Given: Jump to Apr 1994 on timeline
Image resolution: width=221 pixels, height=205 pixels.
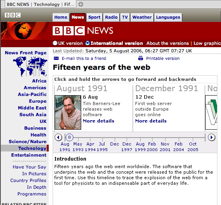Looking at the screenshot, I should (x=90, y=147).
